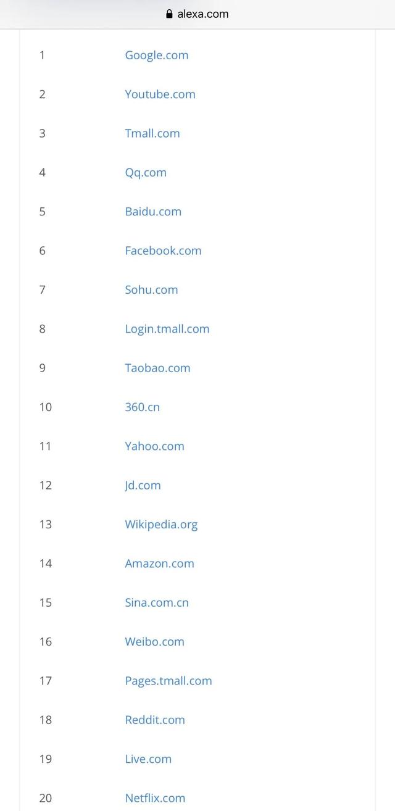Open the Facebook.com link

(163, 251)
